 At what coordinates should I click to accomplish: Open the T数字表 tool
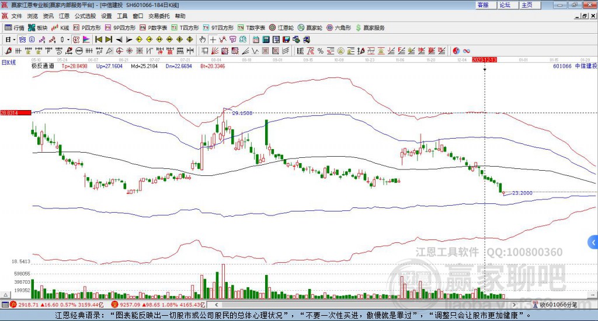[x=251, y=28]
